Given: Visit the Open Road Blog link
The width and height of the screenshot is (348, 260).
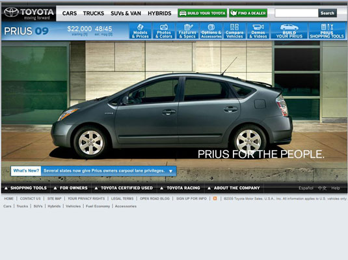Looking at the screenshot, I should pyautogui.click(x=155, y=198).
